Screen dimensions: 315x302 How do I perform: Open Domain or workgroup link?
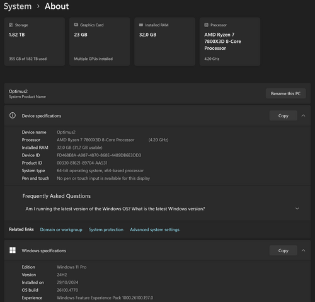pyautogui.click(x=61, y=229)
